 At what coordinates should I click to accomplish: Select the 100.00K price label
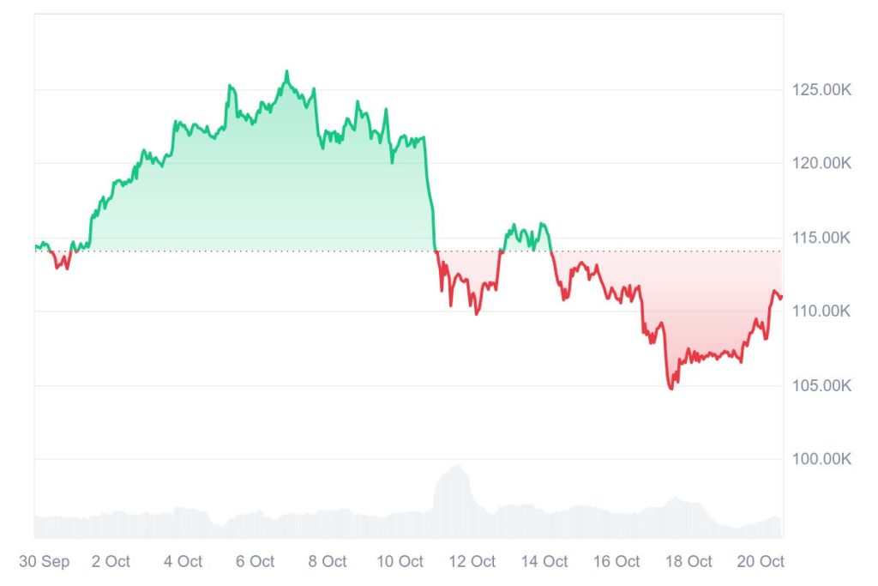tap(822, 459)
